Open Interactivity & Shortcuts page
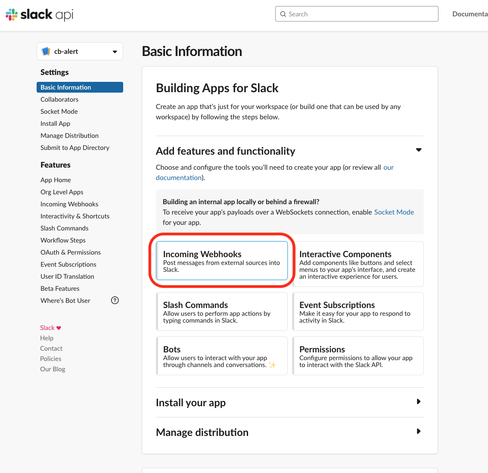488x473 pixels. [x=75, y=216]
